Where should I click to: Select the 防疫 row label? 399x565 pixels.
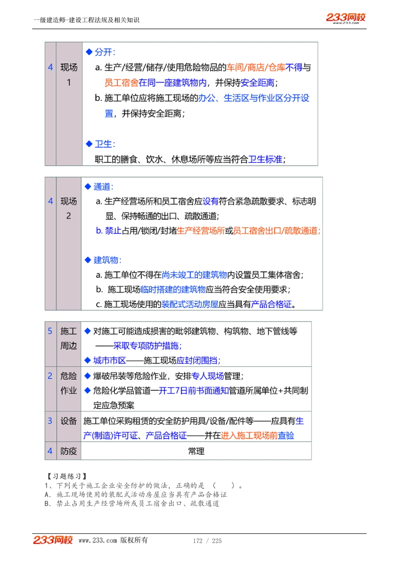(69, 451)
